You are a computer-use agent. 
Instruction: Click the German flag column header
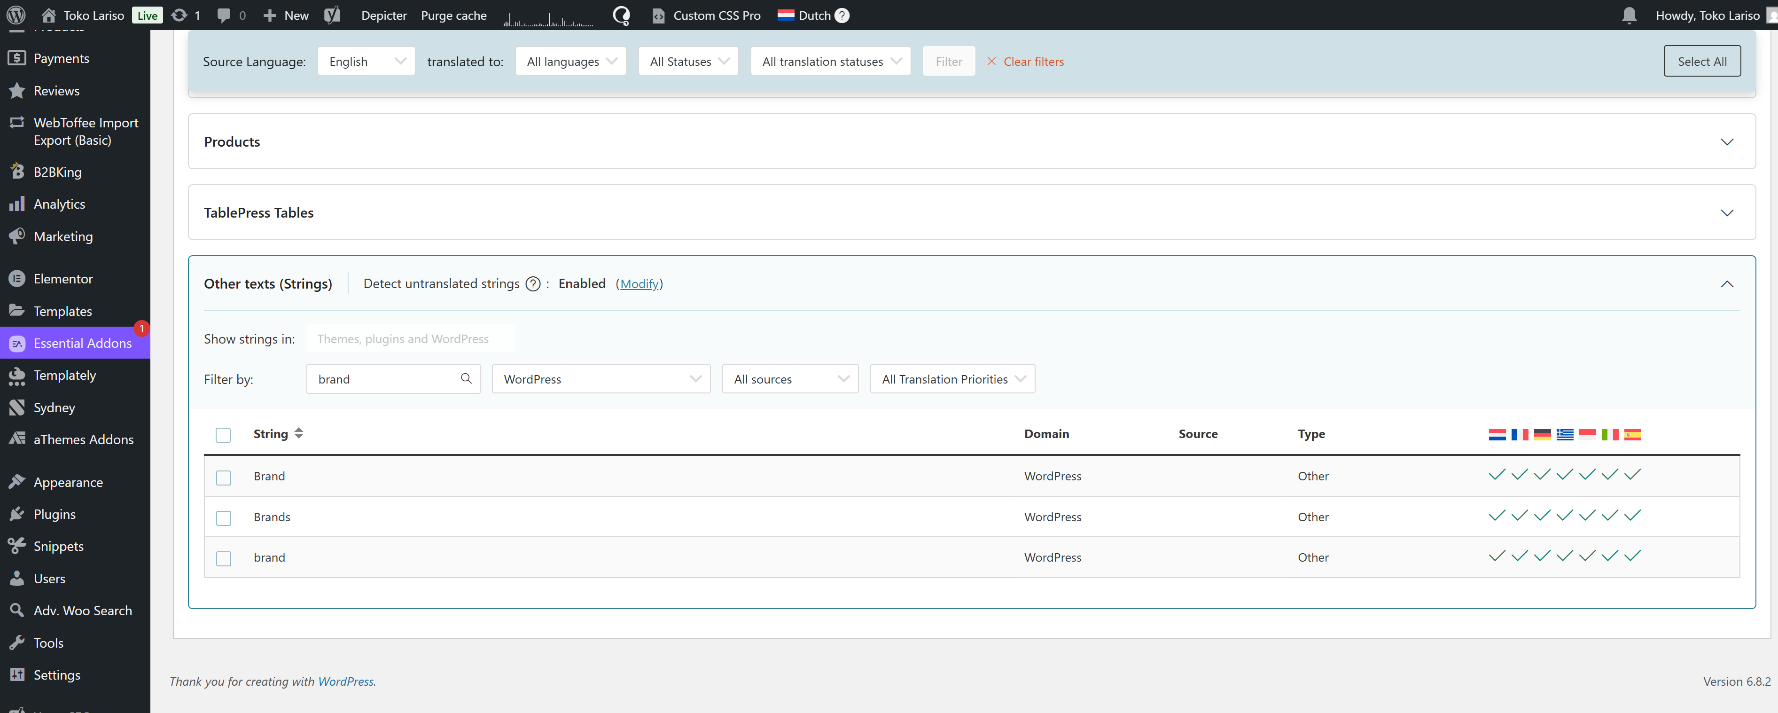coord(1542,434)
